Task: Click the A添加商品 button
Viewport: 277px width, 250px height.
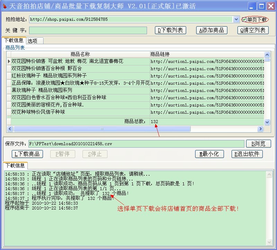Action: tap(211, 30)
